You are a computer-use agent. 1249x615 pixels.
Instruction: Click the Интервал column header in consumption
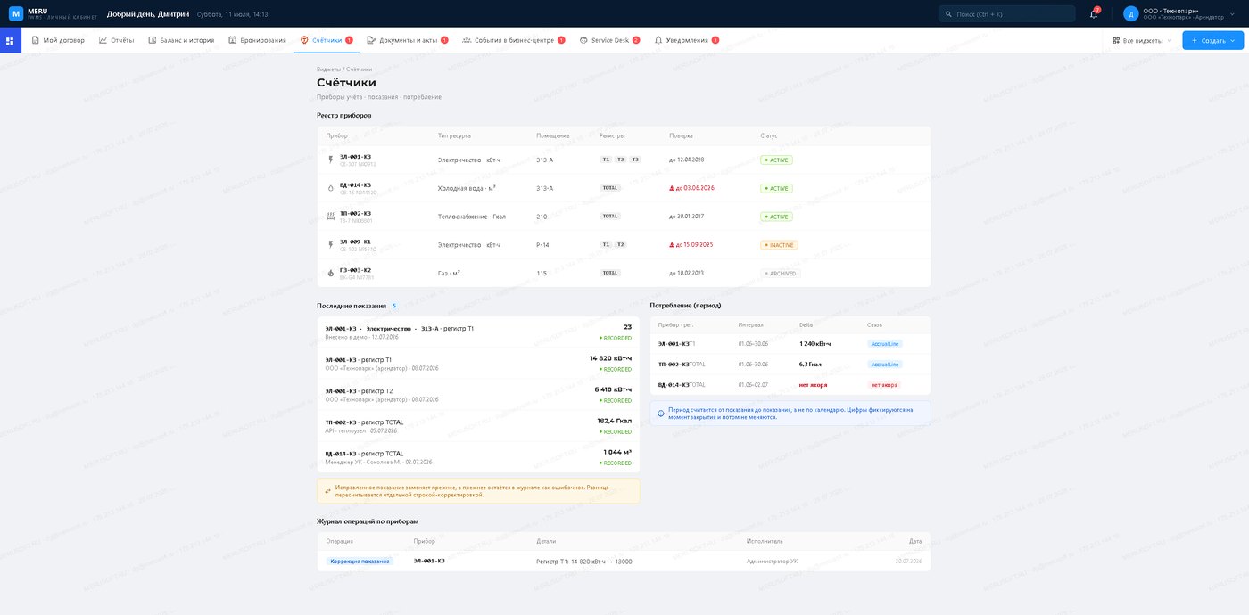pos(750,324)
